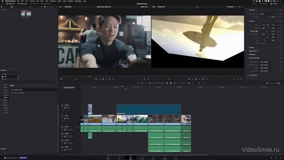Click the blue Flag marker icon
284x160 pixels.
click(179, 83)
